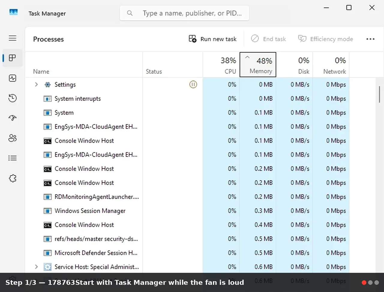384x292 pixels.
Task: Click Run new task button
Action: pos(213,39)
